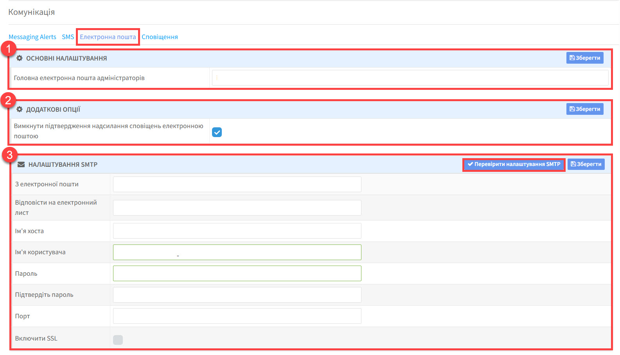The width and height of the screenshot is (620, 355).
Task: Click the Ім'я хоста input field
Action: click(x=237, y=231)
